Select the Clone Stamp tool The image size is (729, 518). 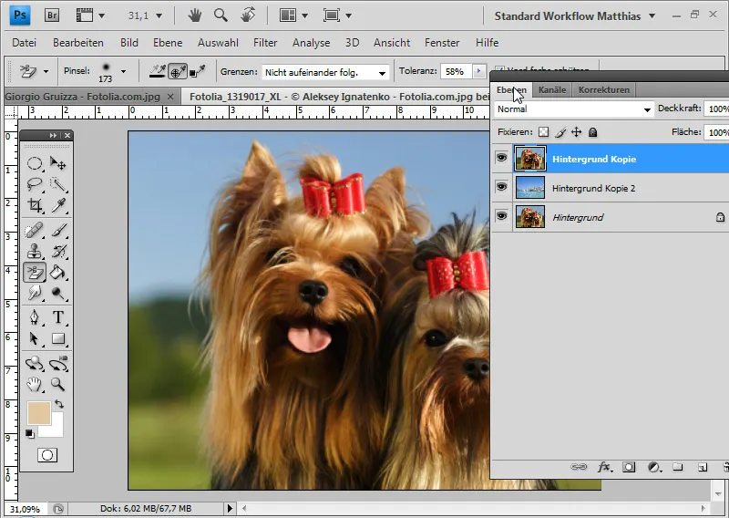click(x=35, y=252)
